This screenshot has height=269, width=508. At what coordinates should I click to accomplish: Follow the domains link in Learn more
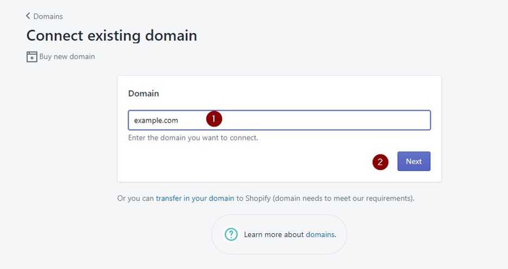pos(320,234)
